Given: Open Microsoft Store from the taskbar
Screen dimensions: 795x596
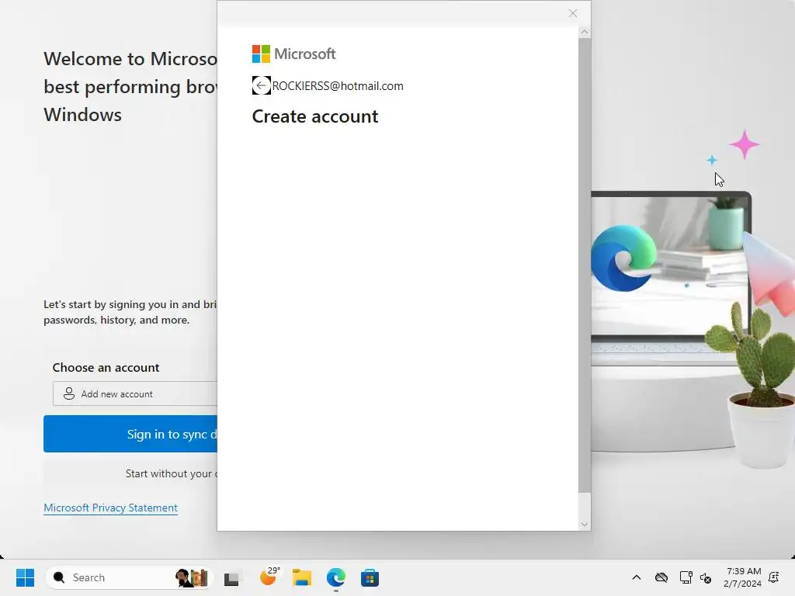Looking at the screenshot, I should pos(370,577).
